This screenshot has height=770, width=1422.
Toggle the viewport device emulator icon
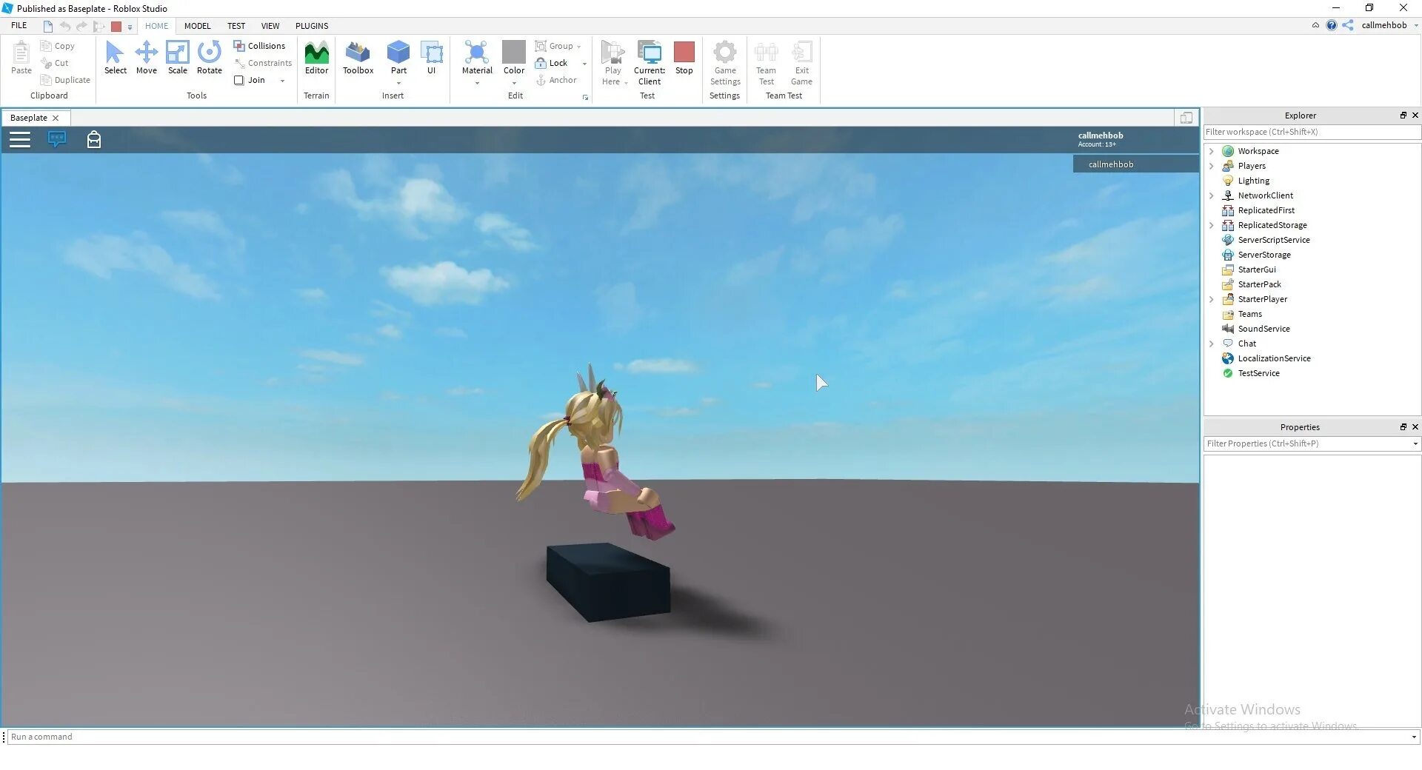point(1186,118)
